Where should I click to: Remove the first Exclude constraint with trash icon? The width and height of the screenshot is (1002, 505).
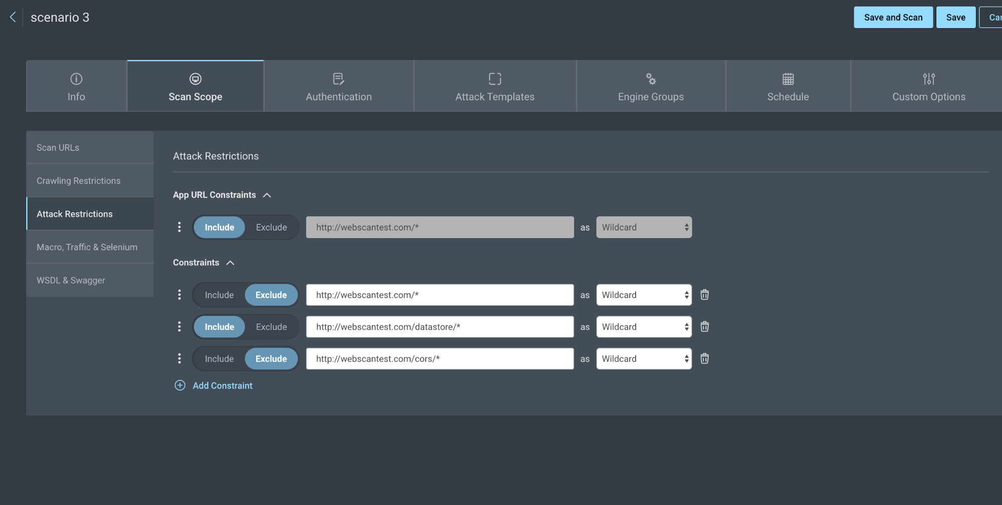coord(704,295)
